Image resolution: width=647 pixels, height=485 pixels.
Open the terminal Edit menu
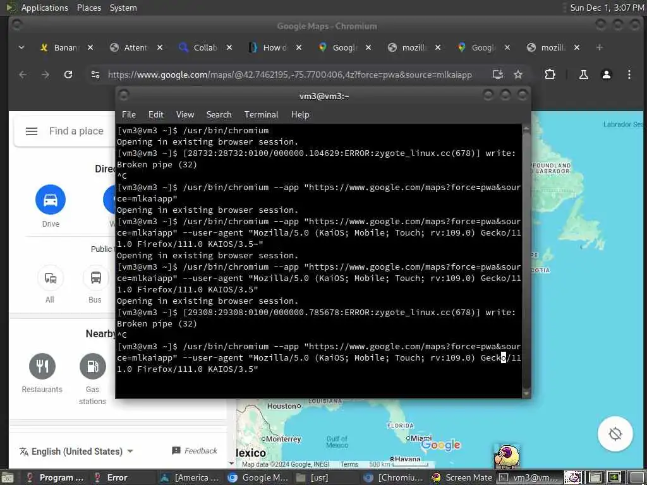point(156,115)
